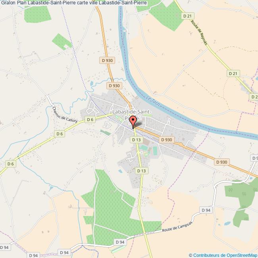Click the map title text at top
258x258 pixels.
(x=74, y=3)
